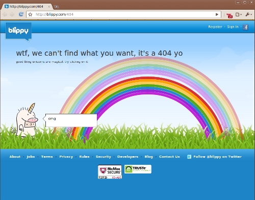This screenshot has width=255, height=200.
Task: Maximize the browser window
Action: coord(245,3)
